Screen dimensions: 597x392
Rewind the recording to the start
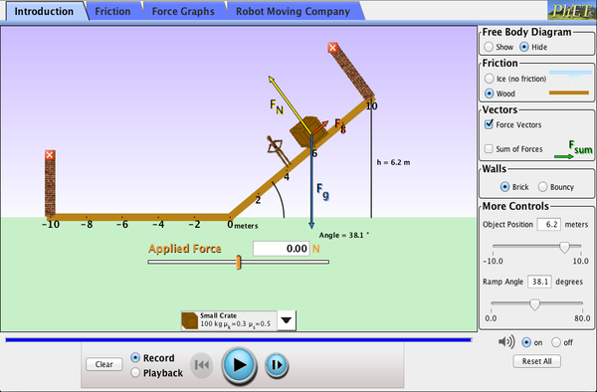(201, 365)
